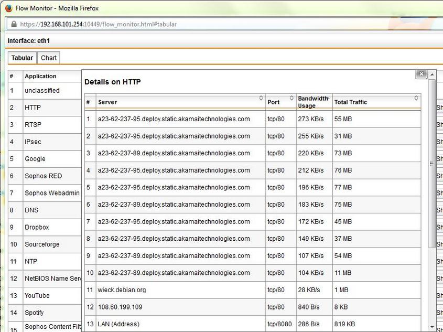Image resolution: width=443 pixels, height=332 pixels.
Task: Click the 196 KB/s bandwidth value
Action: tap(311, 187)
